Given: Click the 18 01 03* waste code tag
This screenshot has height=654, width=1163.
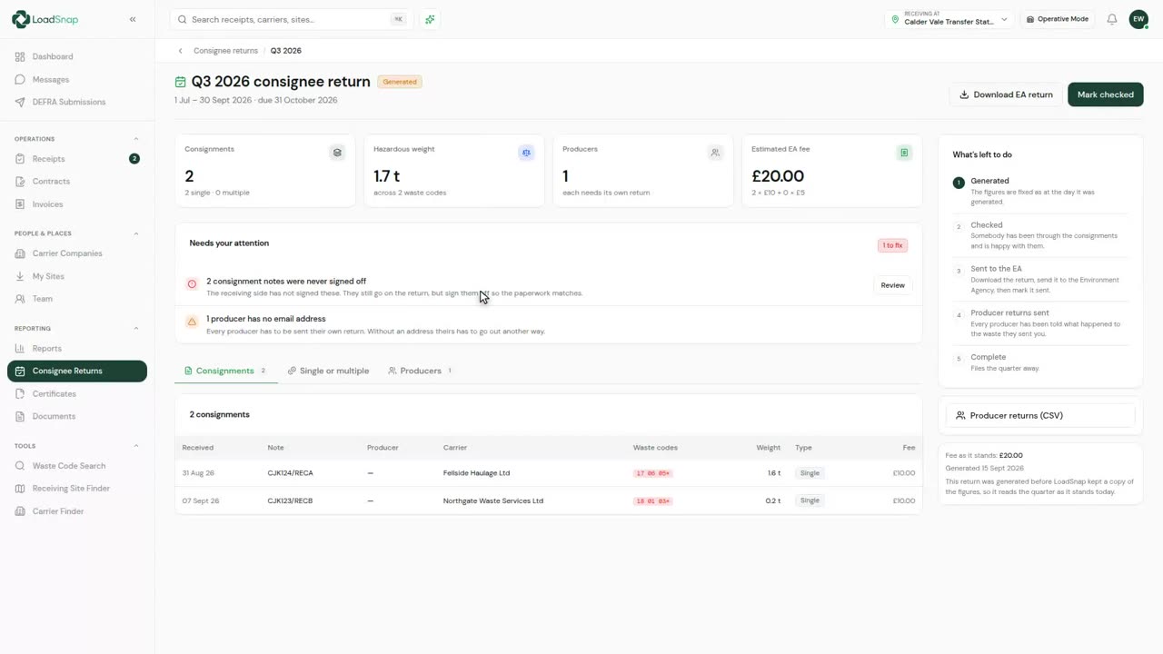Looking at the screenshot, I should click(x=652, y=500).
